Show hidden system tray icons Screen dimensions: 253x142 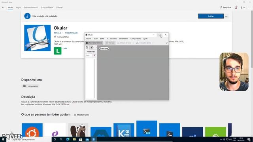point(221,139)
